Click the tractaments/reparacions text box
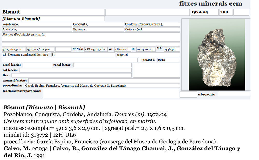Viewport: 259px width, 160px height. tap(111, 93)
